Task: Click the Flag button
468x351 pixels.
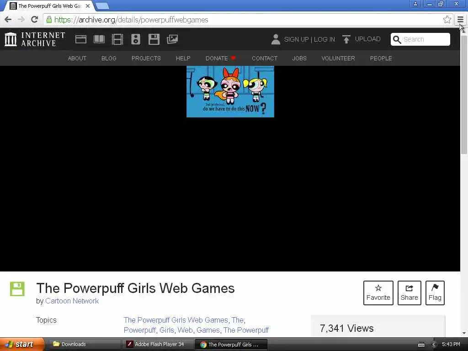Action: tap(435, 293)
